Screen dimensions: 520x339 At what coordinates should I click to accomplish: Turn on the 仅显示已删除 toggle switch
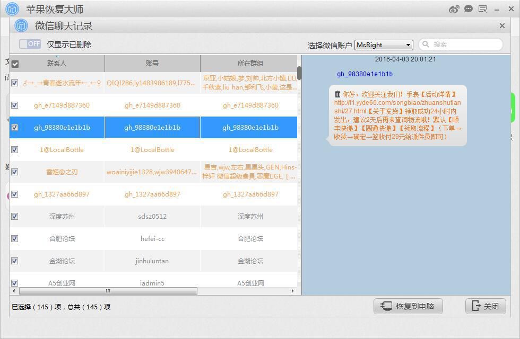click(30, 44)
